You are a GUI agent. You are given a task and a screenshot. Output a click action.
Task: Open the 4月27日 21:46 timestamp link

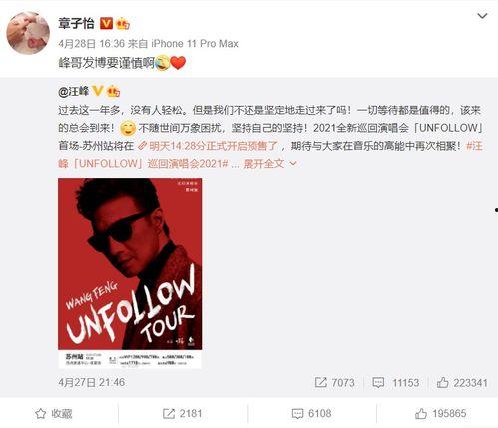(x=92, y=382)
